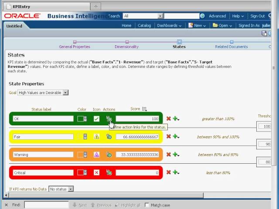Click the Untitled page tab

pos(14,26)
